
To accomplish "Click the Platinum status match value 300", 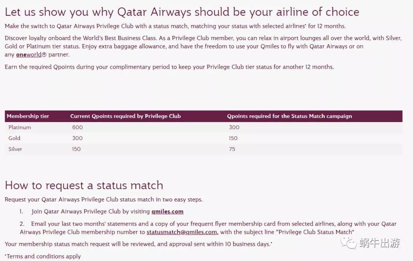I will [x=234, y=127].
